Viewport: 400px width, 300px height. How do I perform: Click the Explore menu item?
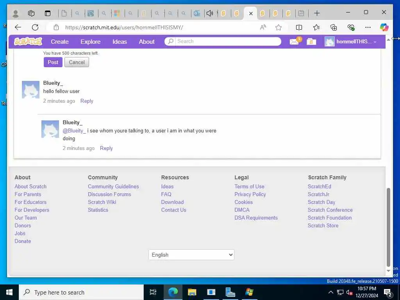pos(91,41)
